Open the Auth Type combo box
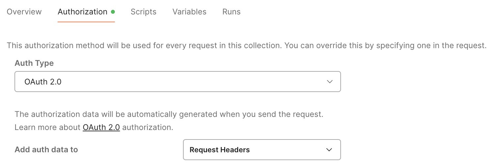Viewport: 497px width, 167px height. click(x=177, y=82)
